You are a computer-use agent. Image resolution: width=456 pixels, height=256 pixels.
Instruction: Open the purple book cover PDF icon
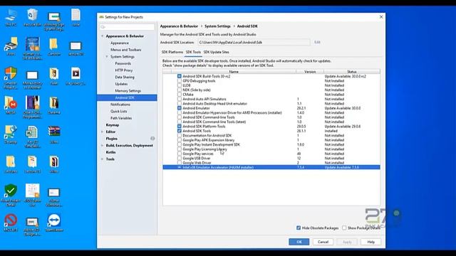(x=32, y=103)
